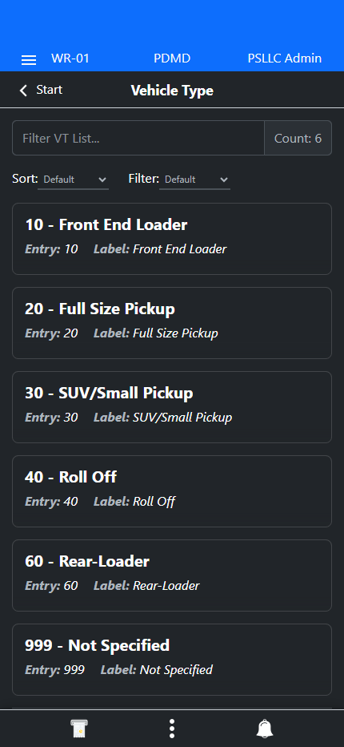Click the Count: 6 indicator
The height and width of the screenshot is (747, 344).
click(298, 138)
